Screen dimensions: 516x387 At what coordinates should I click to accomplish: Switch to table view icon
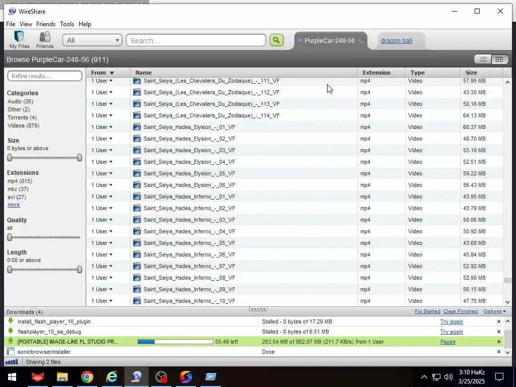click(499, 59)
